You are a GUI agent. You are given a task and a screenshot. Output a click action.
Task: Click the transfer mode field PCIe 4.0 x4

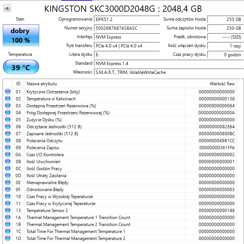pos(127,46)
